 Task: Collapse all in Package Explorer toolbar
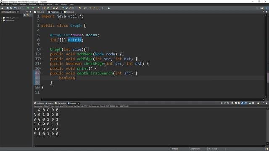[x=24, y=15]
